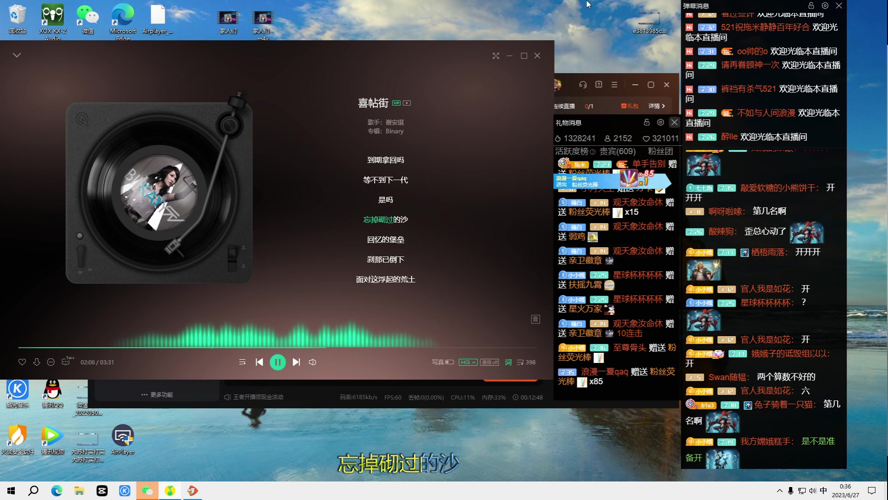Open song comments with 1w+ badge
Viewport: 888px width, 500px height.
point(67,362)
